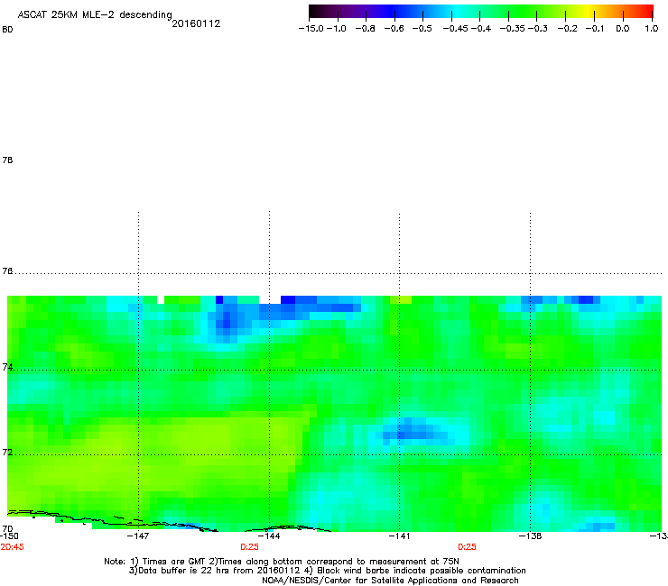Click the colorbar label -0.5
Screen dimensions: 668x586
tap(422, 29)
